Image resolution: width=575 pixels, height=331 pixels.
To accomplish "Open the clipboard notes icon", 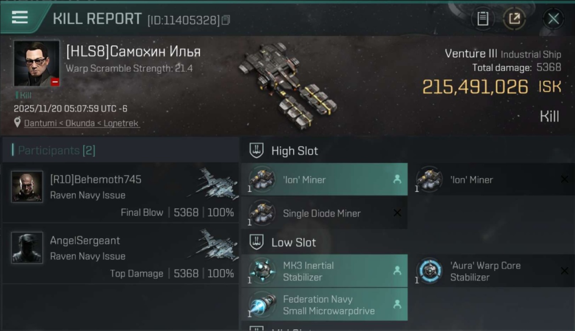I will tap(483, 19).
